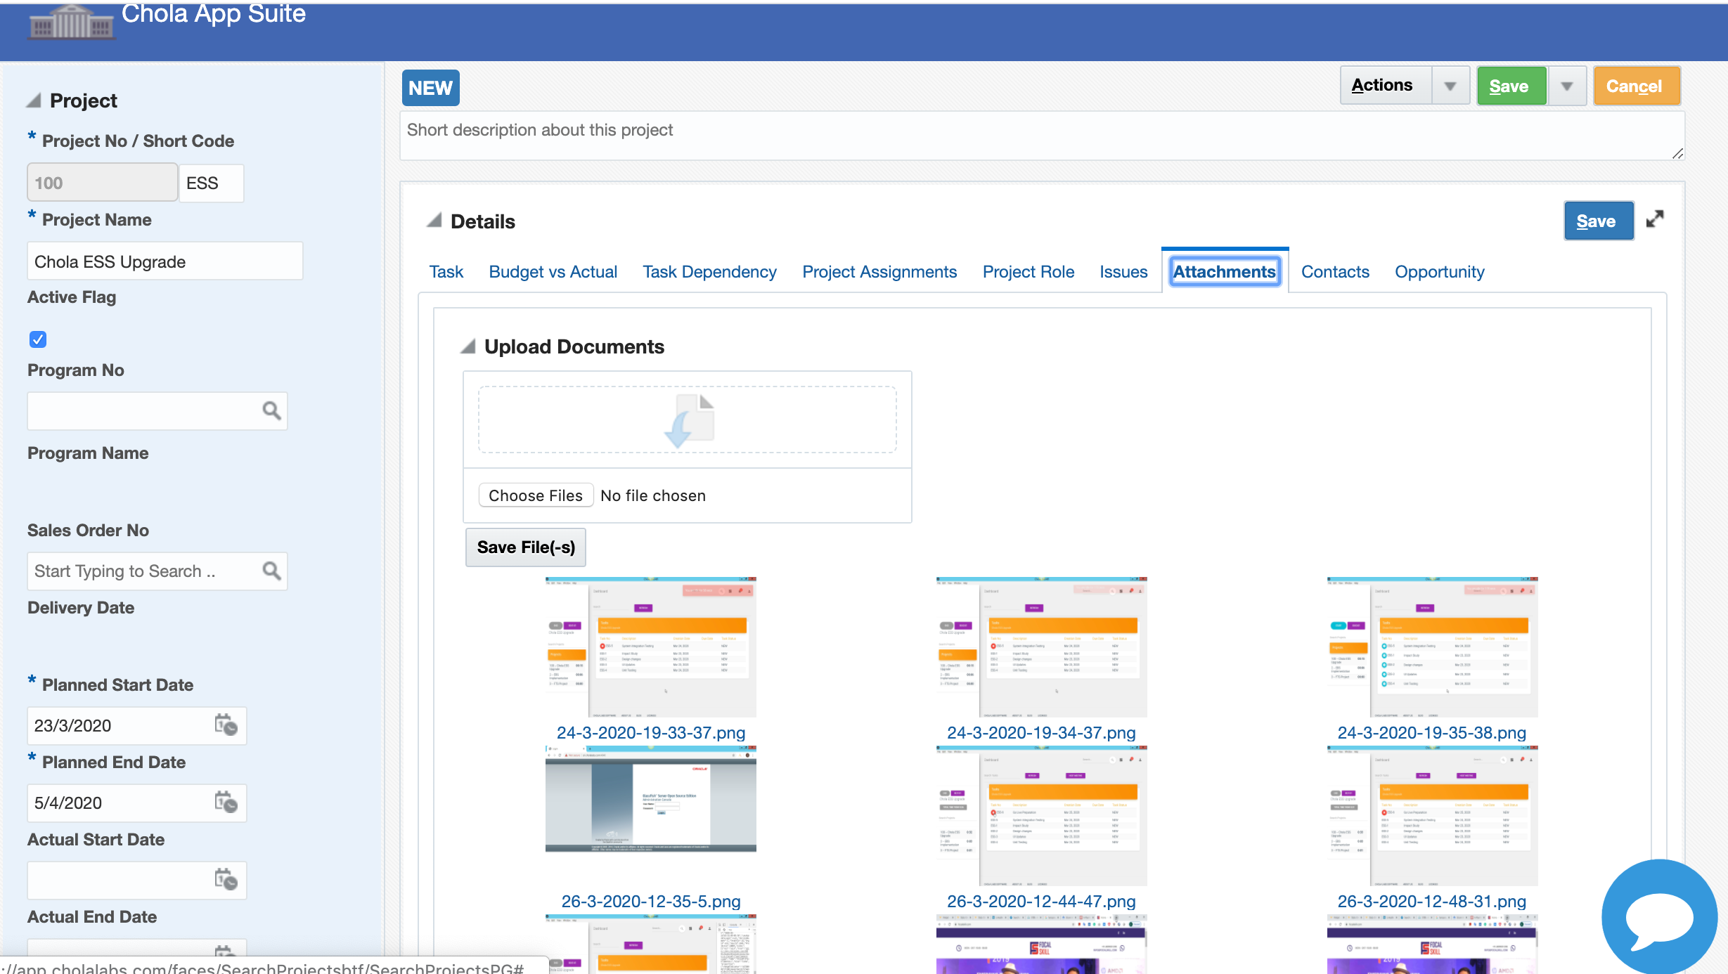Open the Task Dependency tab

[x=709, y=272]
